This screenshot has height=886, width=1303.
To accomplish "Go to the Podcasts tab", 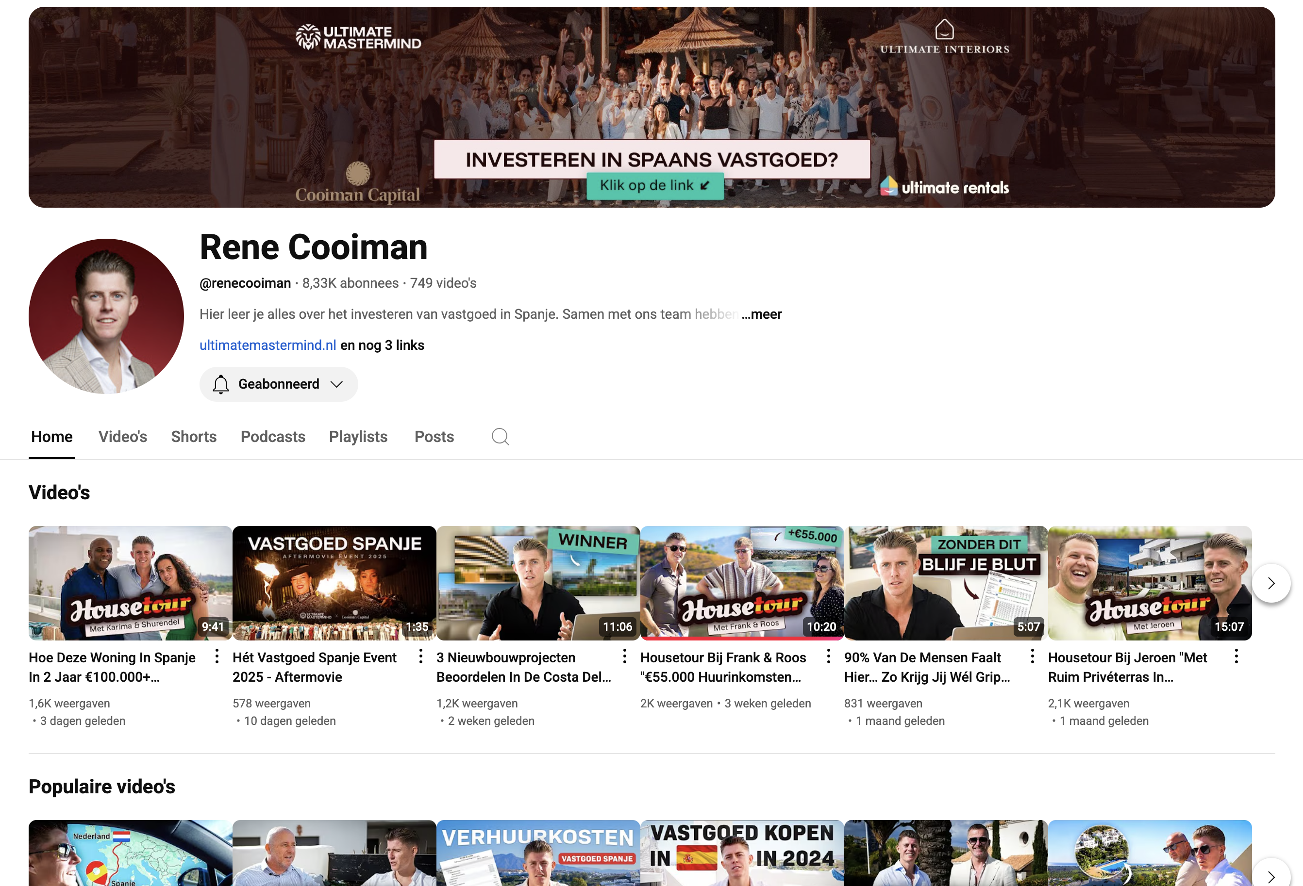I will (272, 437).
